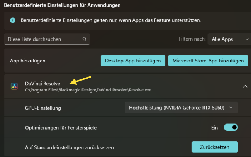Image resolution: width=251 pixels, height=157 pixels.
Task: Click the DaVinci Resolve app icon
Action: tap(14, 86)
